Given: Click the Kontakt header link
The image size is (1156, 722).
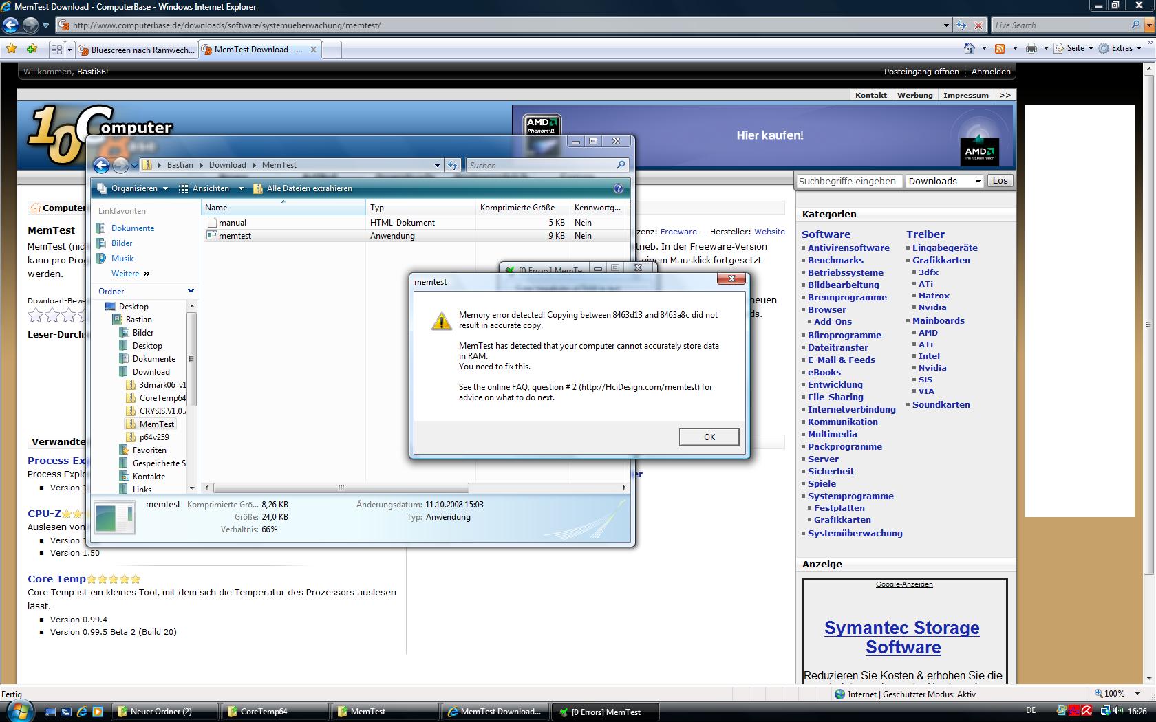Looking at the screenshot, I should [x=870, y=96].
